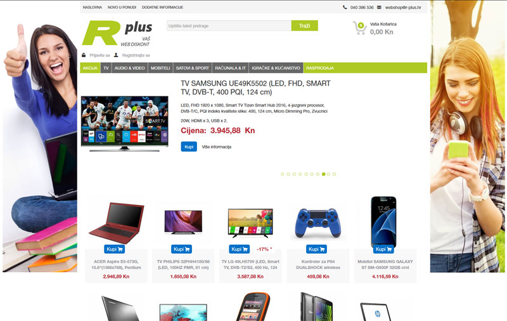Add the PS4 Dualshock controller with Kupi

316,249
